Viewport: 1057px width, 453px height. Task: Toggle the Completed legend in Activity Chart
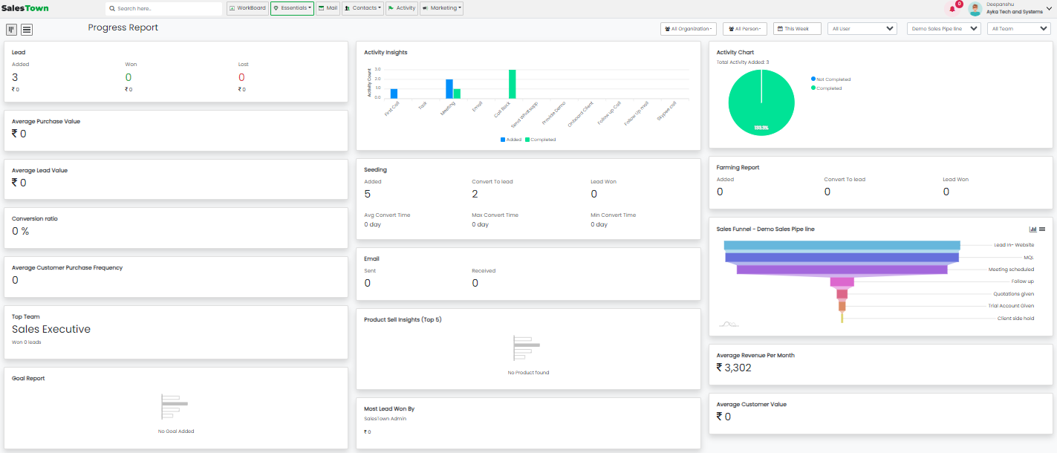827,88
